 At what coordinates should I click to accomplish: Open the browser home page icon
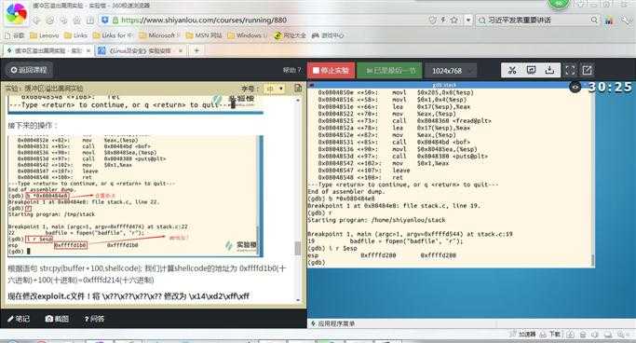coord(76,21)
